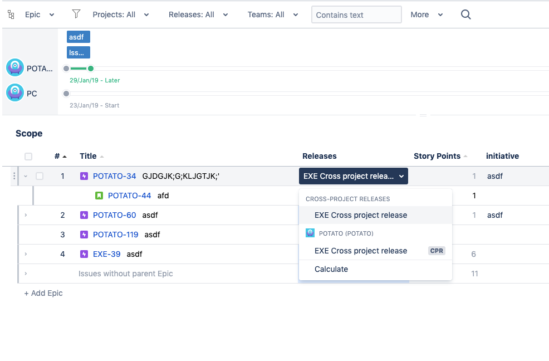Collapse the POTATO-34 row chevron
The width and height of the screenshot is (549, 361).
point(24,175)
